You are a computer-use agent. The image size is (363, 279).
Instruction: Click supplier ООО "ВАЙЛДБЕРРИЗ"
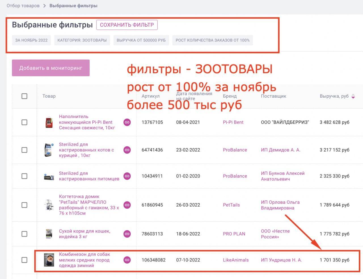(x=285, y=122)
